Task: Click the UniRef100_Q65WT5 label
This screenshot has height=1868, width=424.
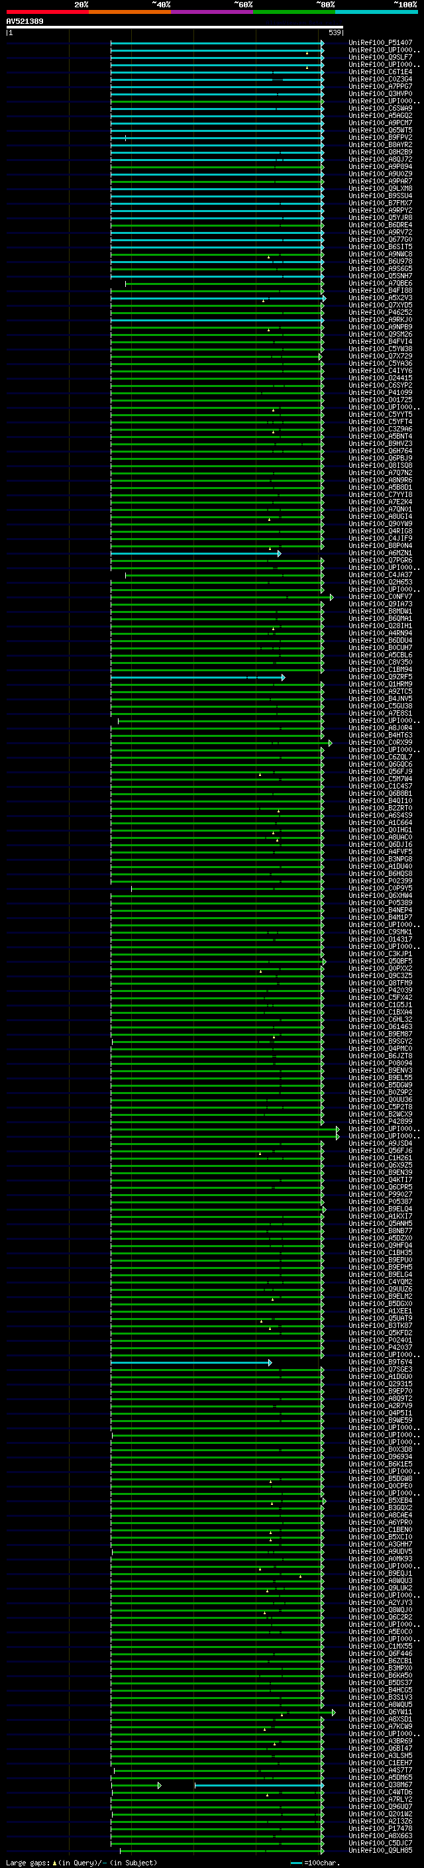Action: tap(380, 130)
